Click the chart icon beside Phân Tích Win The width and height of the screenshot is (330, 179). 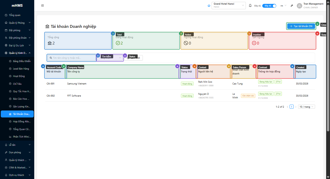(x=10, y=137)
